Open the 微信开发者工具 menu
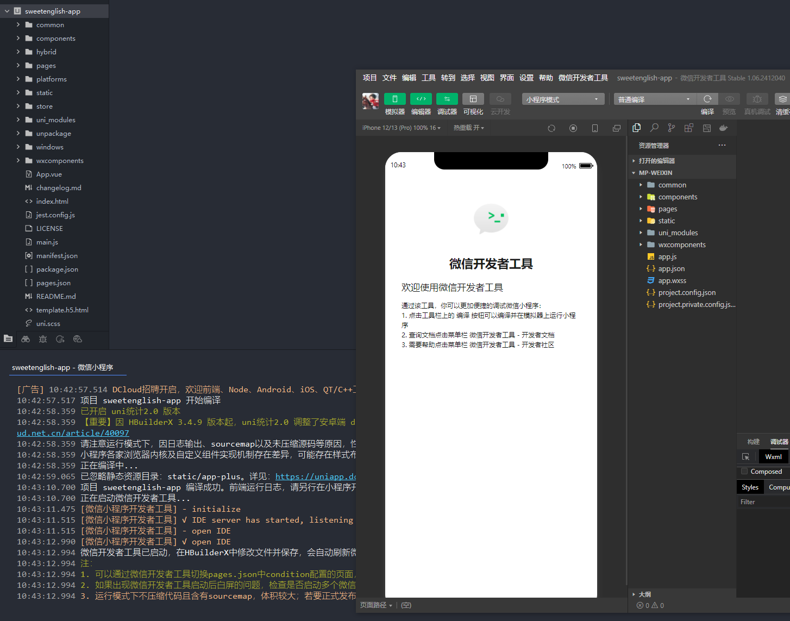 coord(583,78)
